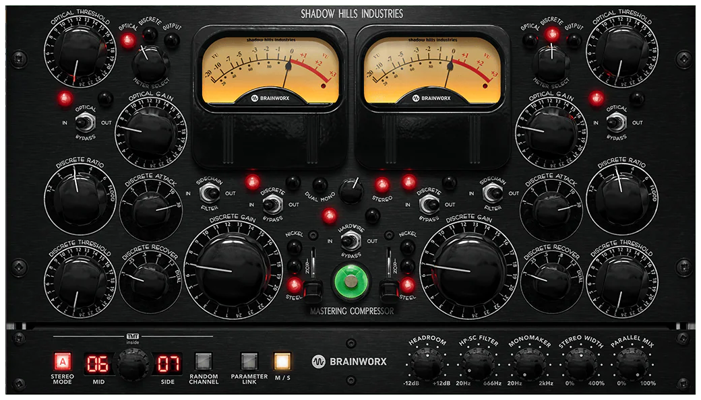
Task: Toggle the M/S mode button
Action: (x=282, y=362)
